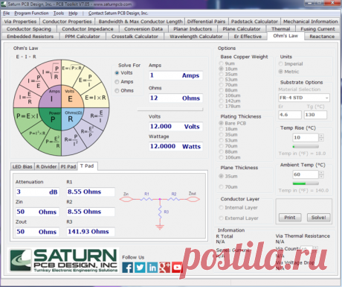342x287 pixels.
Task: Click the Print button
Action: (x=290, y=218)
